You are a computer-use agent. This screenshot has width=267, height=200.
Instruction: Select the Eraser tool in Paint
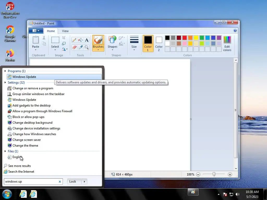click(74, 47)
